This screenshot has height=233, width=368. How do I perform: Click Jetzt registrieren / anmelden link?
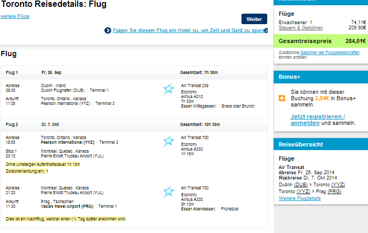(x=318, y=120)
